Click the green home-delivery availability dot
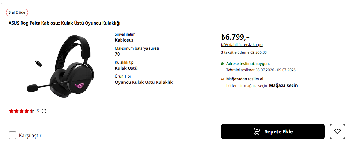The height and width of the screenshot is (143, 352). (222, 64)
